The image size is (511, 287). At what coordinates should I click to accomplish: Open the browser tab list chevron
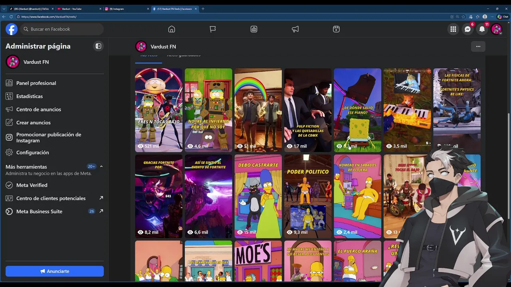[4, 9]
